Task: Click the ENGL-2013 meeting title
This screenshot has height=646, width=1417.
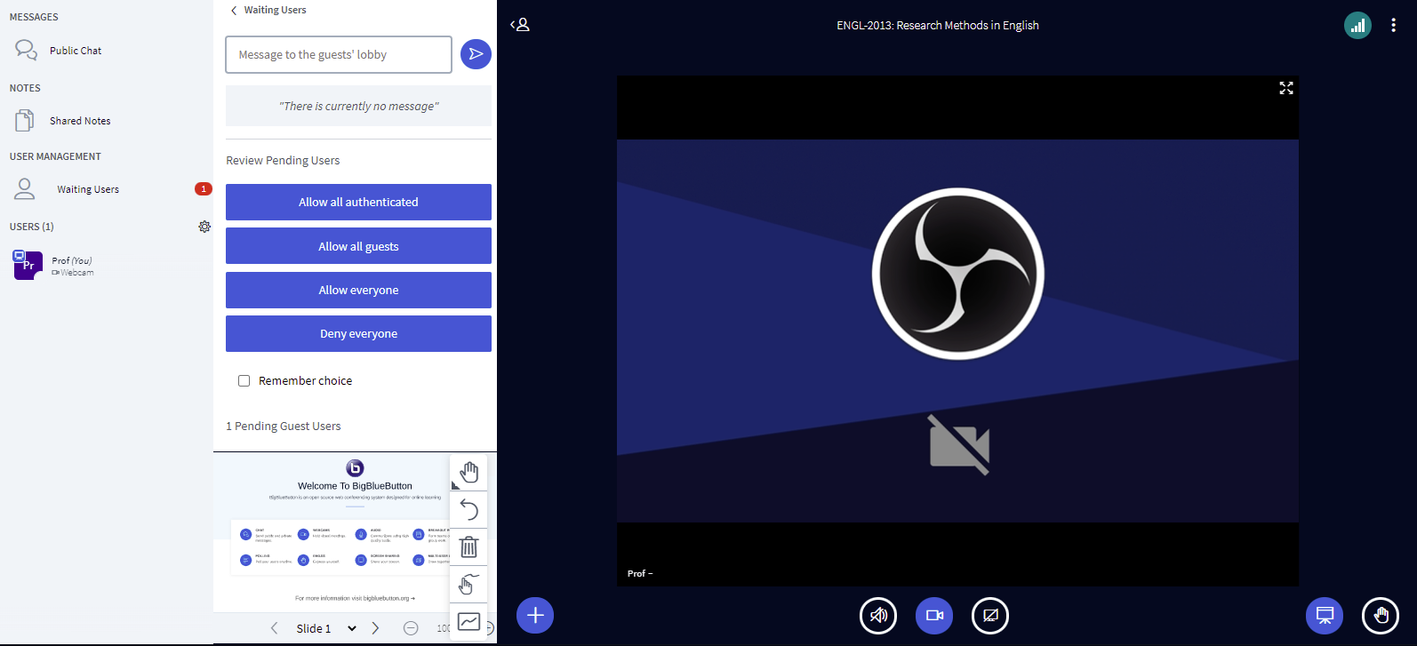Action: tap(938, 26)
